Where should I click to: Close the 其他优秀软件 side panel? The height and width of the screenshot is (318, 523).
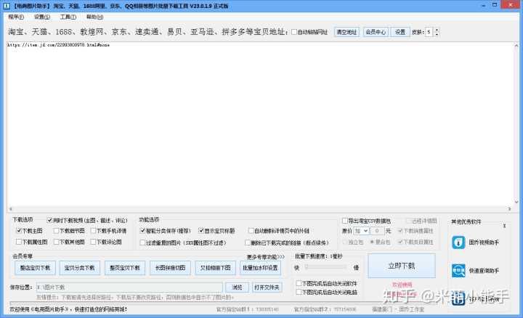pyautogui.click(x=505, y=226)
